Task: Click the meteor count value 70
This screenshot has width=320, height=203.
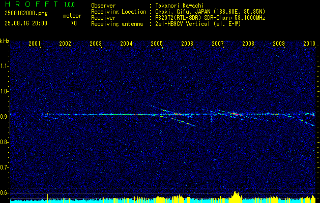Action: 74,23
